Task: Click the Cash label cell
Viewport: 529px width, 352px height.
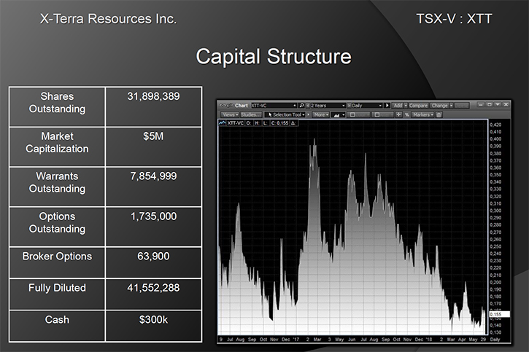Action: (57, 326)
